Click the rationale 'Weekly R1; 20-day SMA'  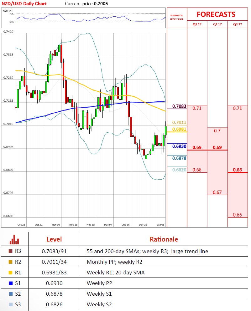tap(116, 273)
